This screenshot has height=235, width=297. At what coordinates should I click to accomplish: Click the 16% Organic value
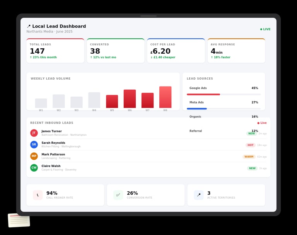pos(255,117)
